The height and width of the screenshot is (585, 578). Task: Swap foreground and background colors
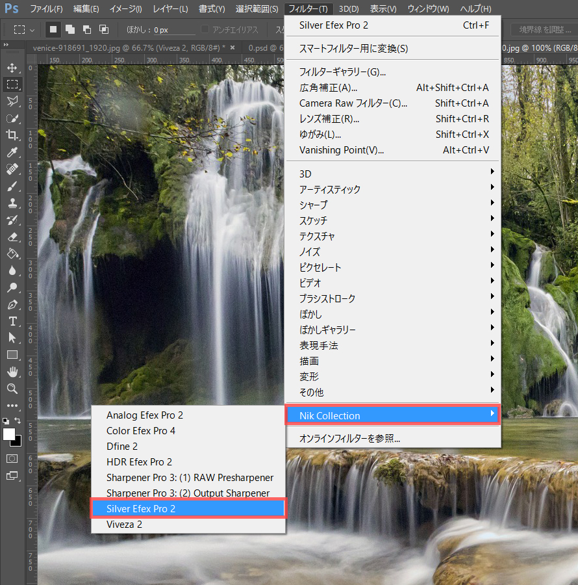click(x=18, y=421)
